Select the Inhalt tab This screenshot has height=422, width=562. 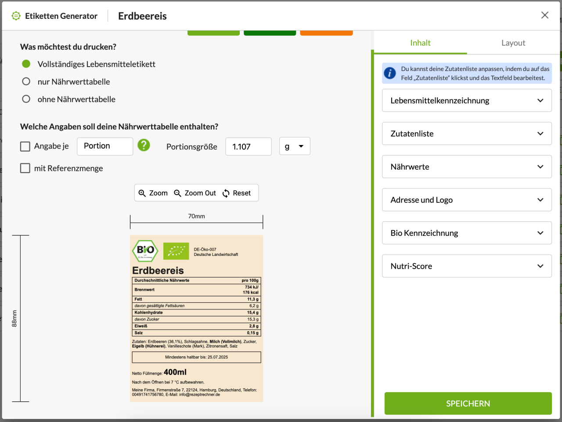pyautogui.click(x=420, y=43)
